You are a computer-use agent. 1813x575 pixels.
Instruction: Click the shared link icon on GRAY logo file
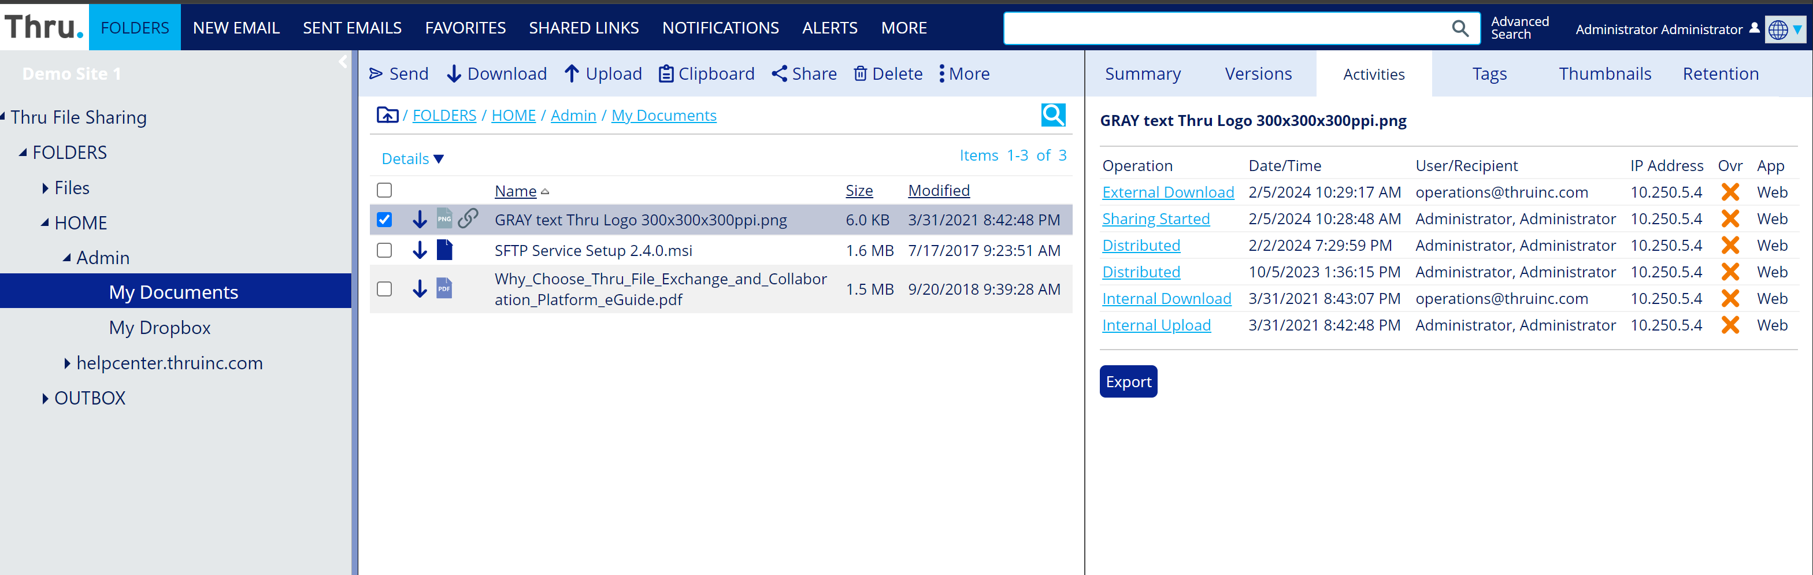pyautogui.click(x=468, y=219)
